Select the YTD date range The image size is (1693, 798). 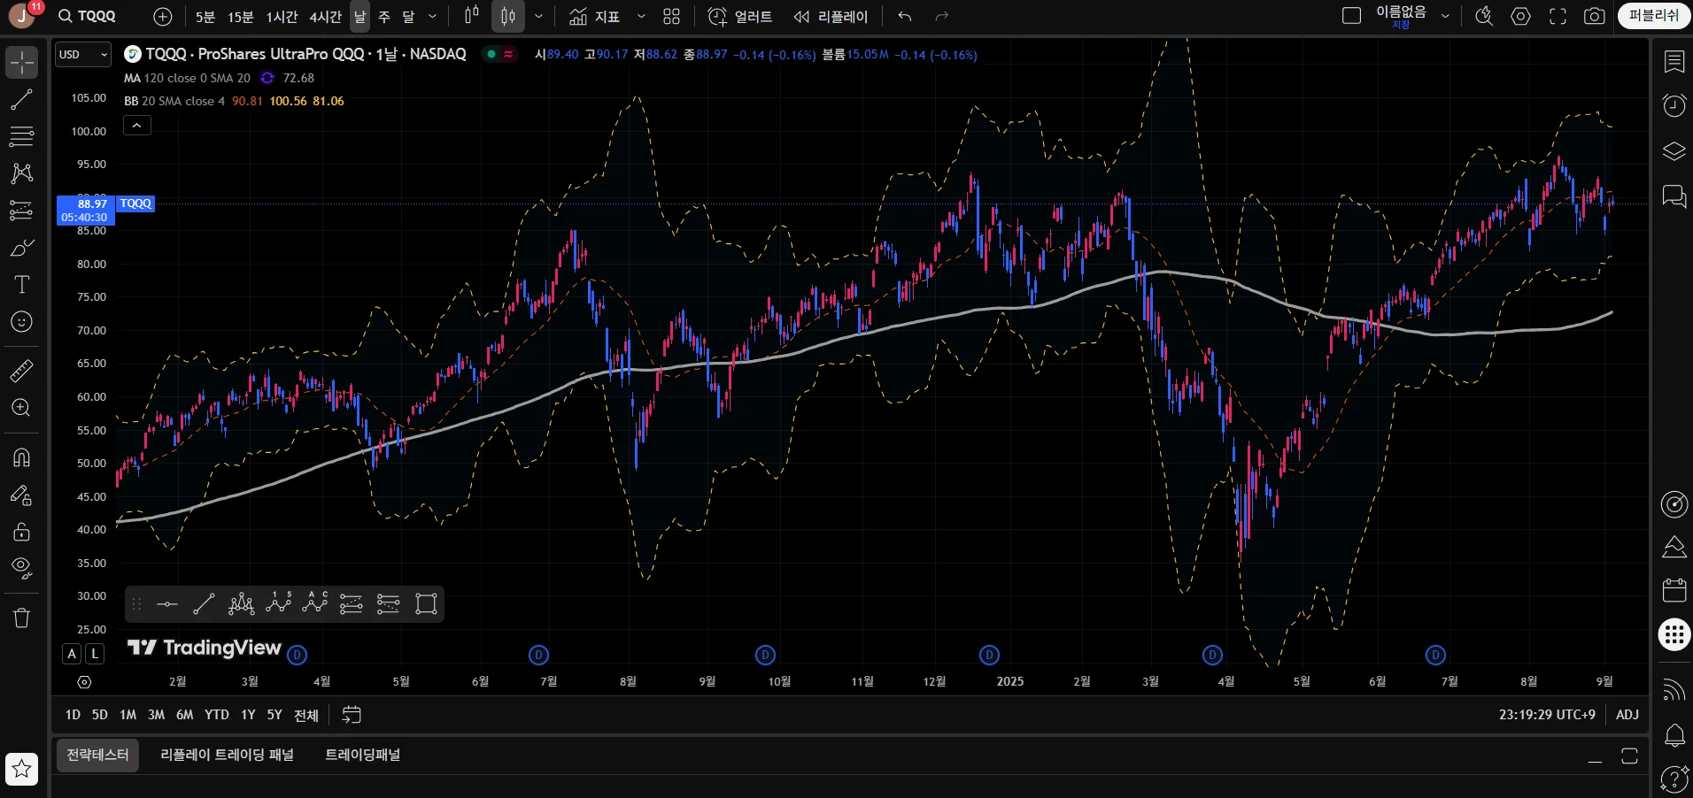(x=217, y=715)
